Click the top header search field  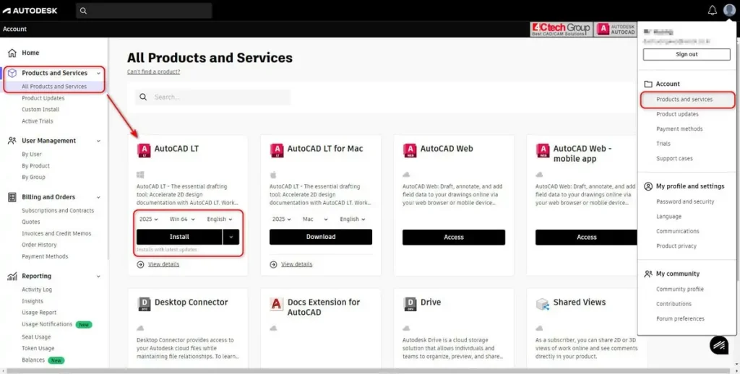point(144,11)
